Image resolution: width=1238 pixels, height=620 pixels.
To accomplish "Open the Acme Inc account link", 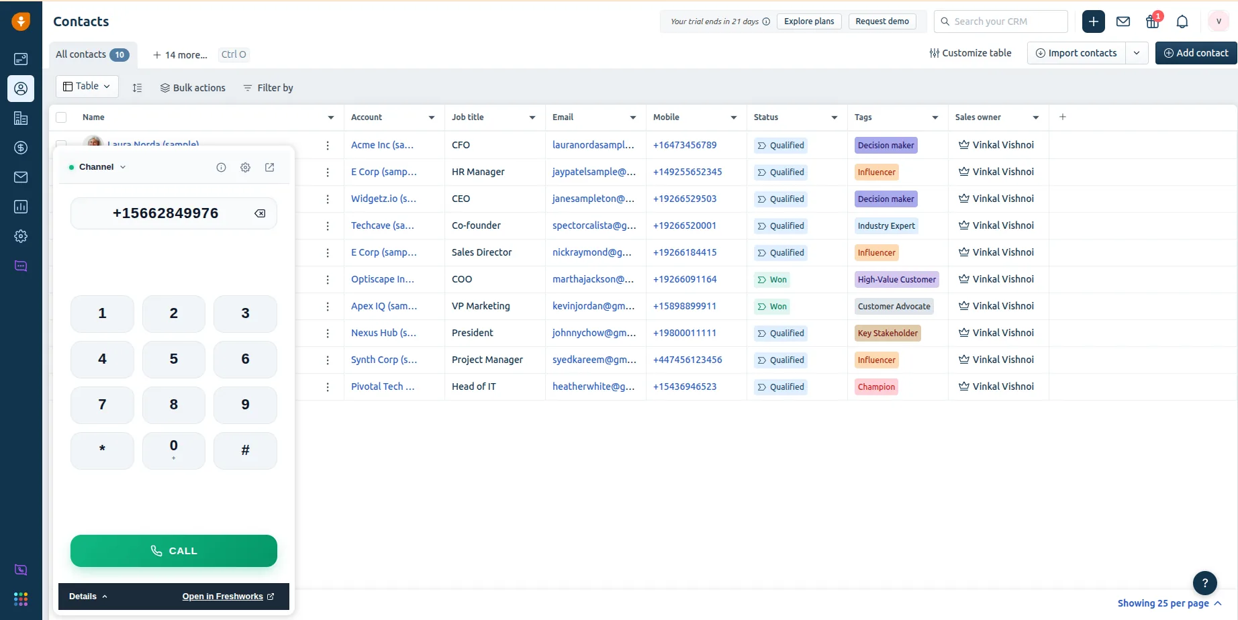I will coord(383,145).
